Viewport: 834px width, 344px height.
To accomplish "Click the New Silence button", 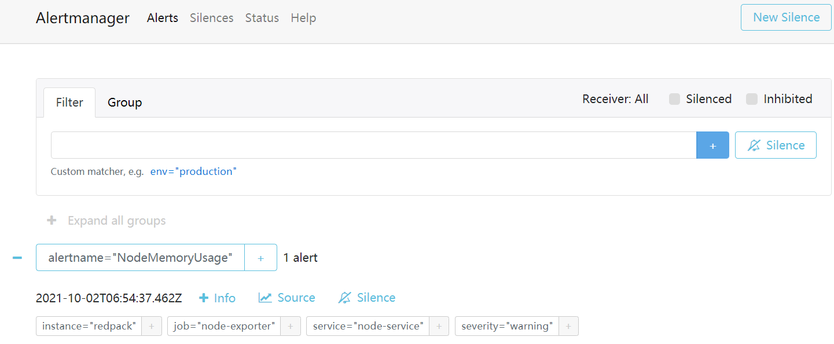I will (785, 17).
